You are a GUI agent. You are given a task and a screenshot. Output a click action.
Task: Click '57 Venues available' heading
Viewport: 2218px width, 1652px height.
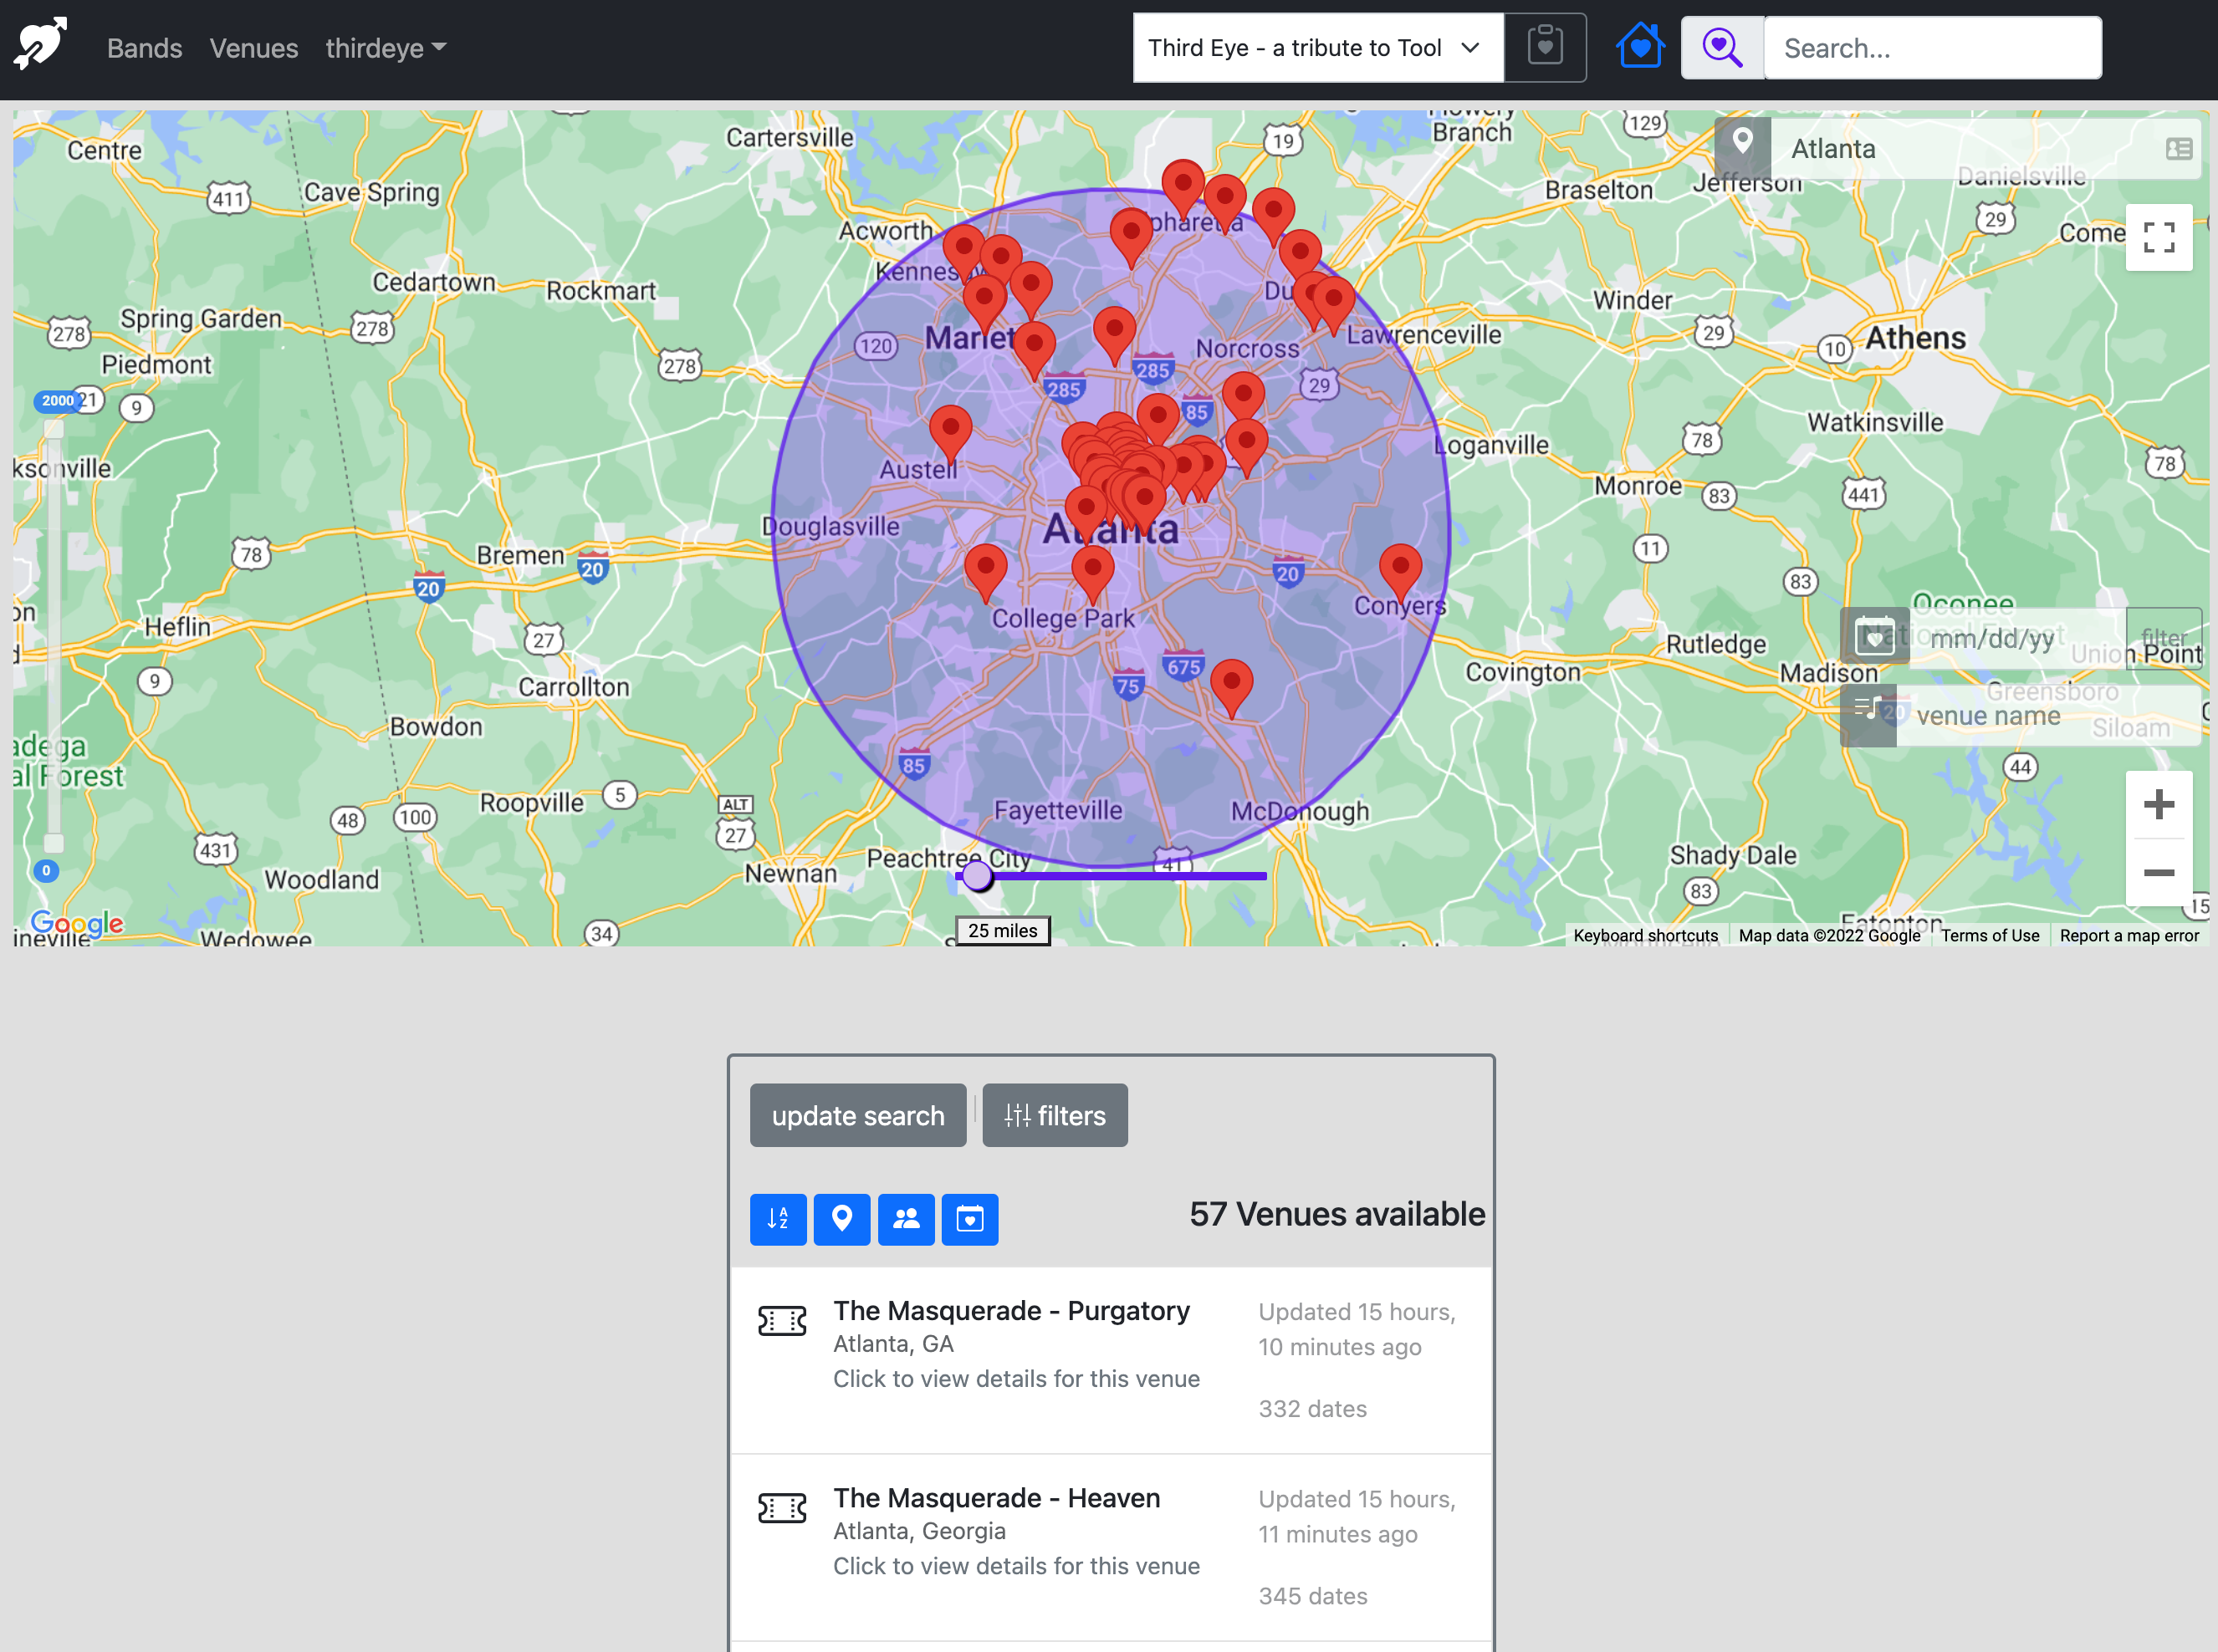click(1336, 1213)
